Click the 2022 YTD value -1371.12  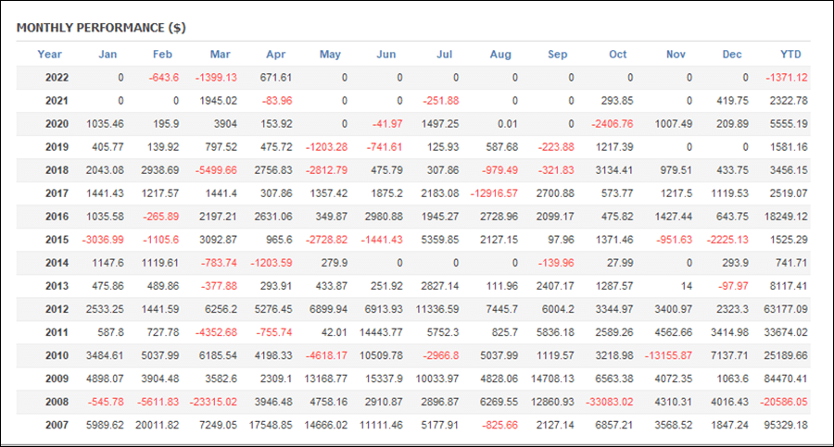coord(787,78)
